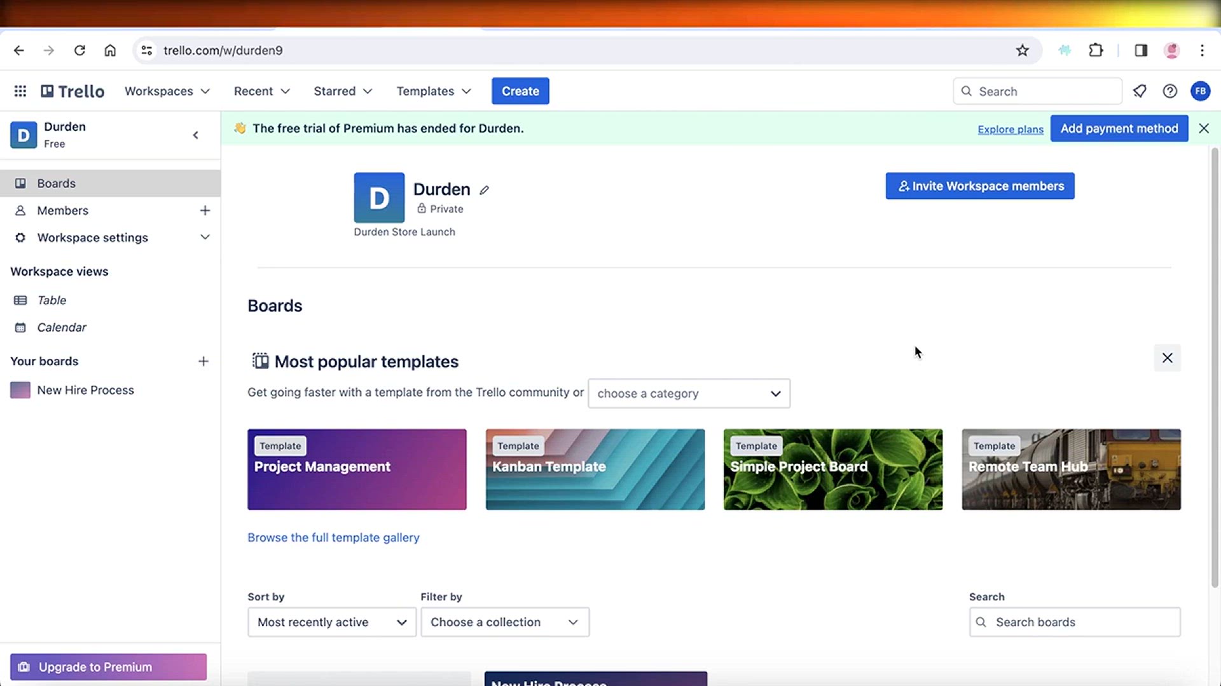Click the page vertical scrollbar

pos(1215,368)
